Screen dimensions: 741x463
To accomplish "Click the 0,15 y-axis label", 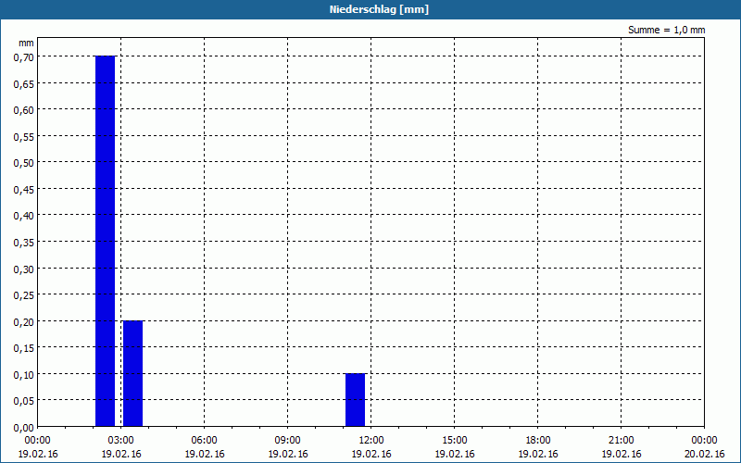I will (x=24, y=348).
